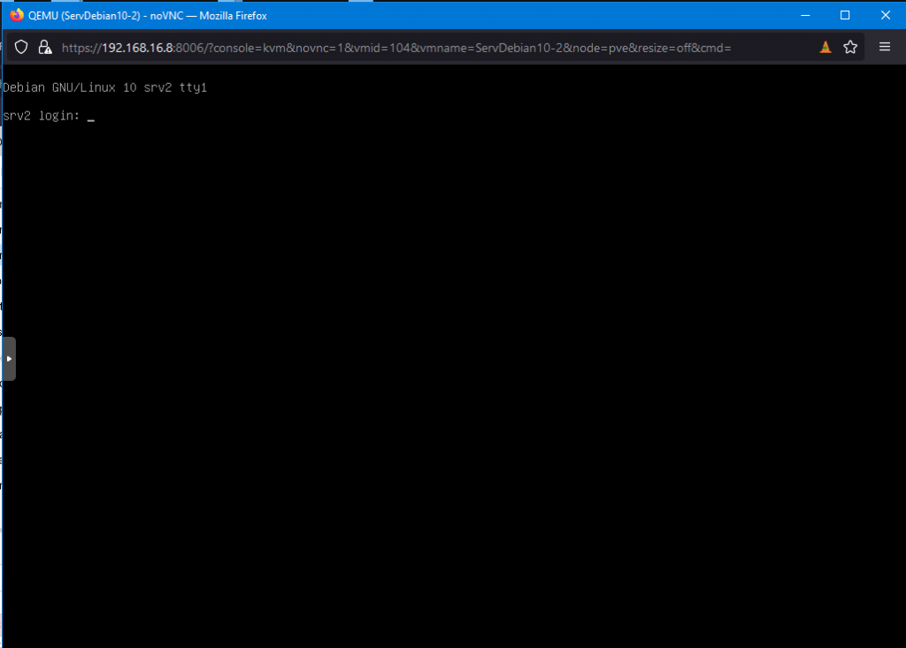Expand the noVNC control bar handle
This screenshot has width=906, height=648.
[x=9, y=359]
